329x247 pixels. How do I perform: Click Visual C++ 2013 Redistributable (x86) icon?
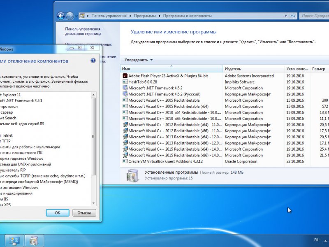pos(125,143)
